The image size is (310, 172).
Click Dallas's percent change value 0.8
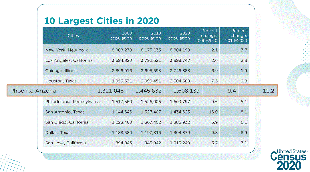click(214, 133)
